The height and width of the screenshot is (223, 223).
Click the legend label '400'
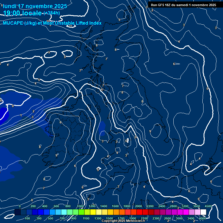pyautogui.click(x=45, y=206)
